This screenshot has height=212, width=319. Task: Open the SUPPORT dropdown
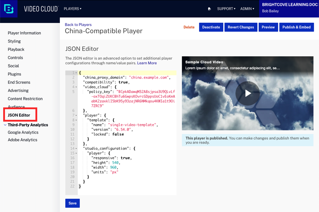click(226, 9)
